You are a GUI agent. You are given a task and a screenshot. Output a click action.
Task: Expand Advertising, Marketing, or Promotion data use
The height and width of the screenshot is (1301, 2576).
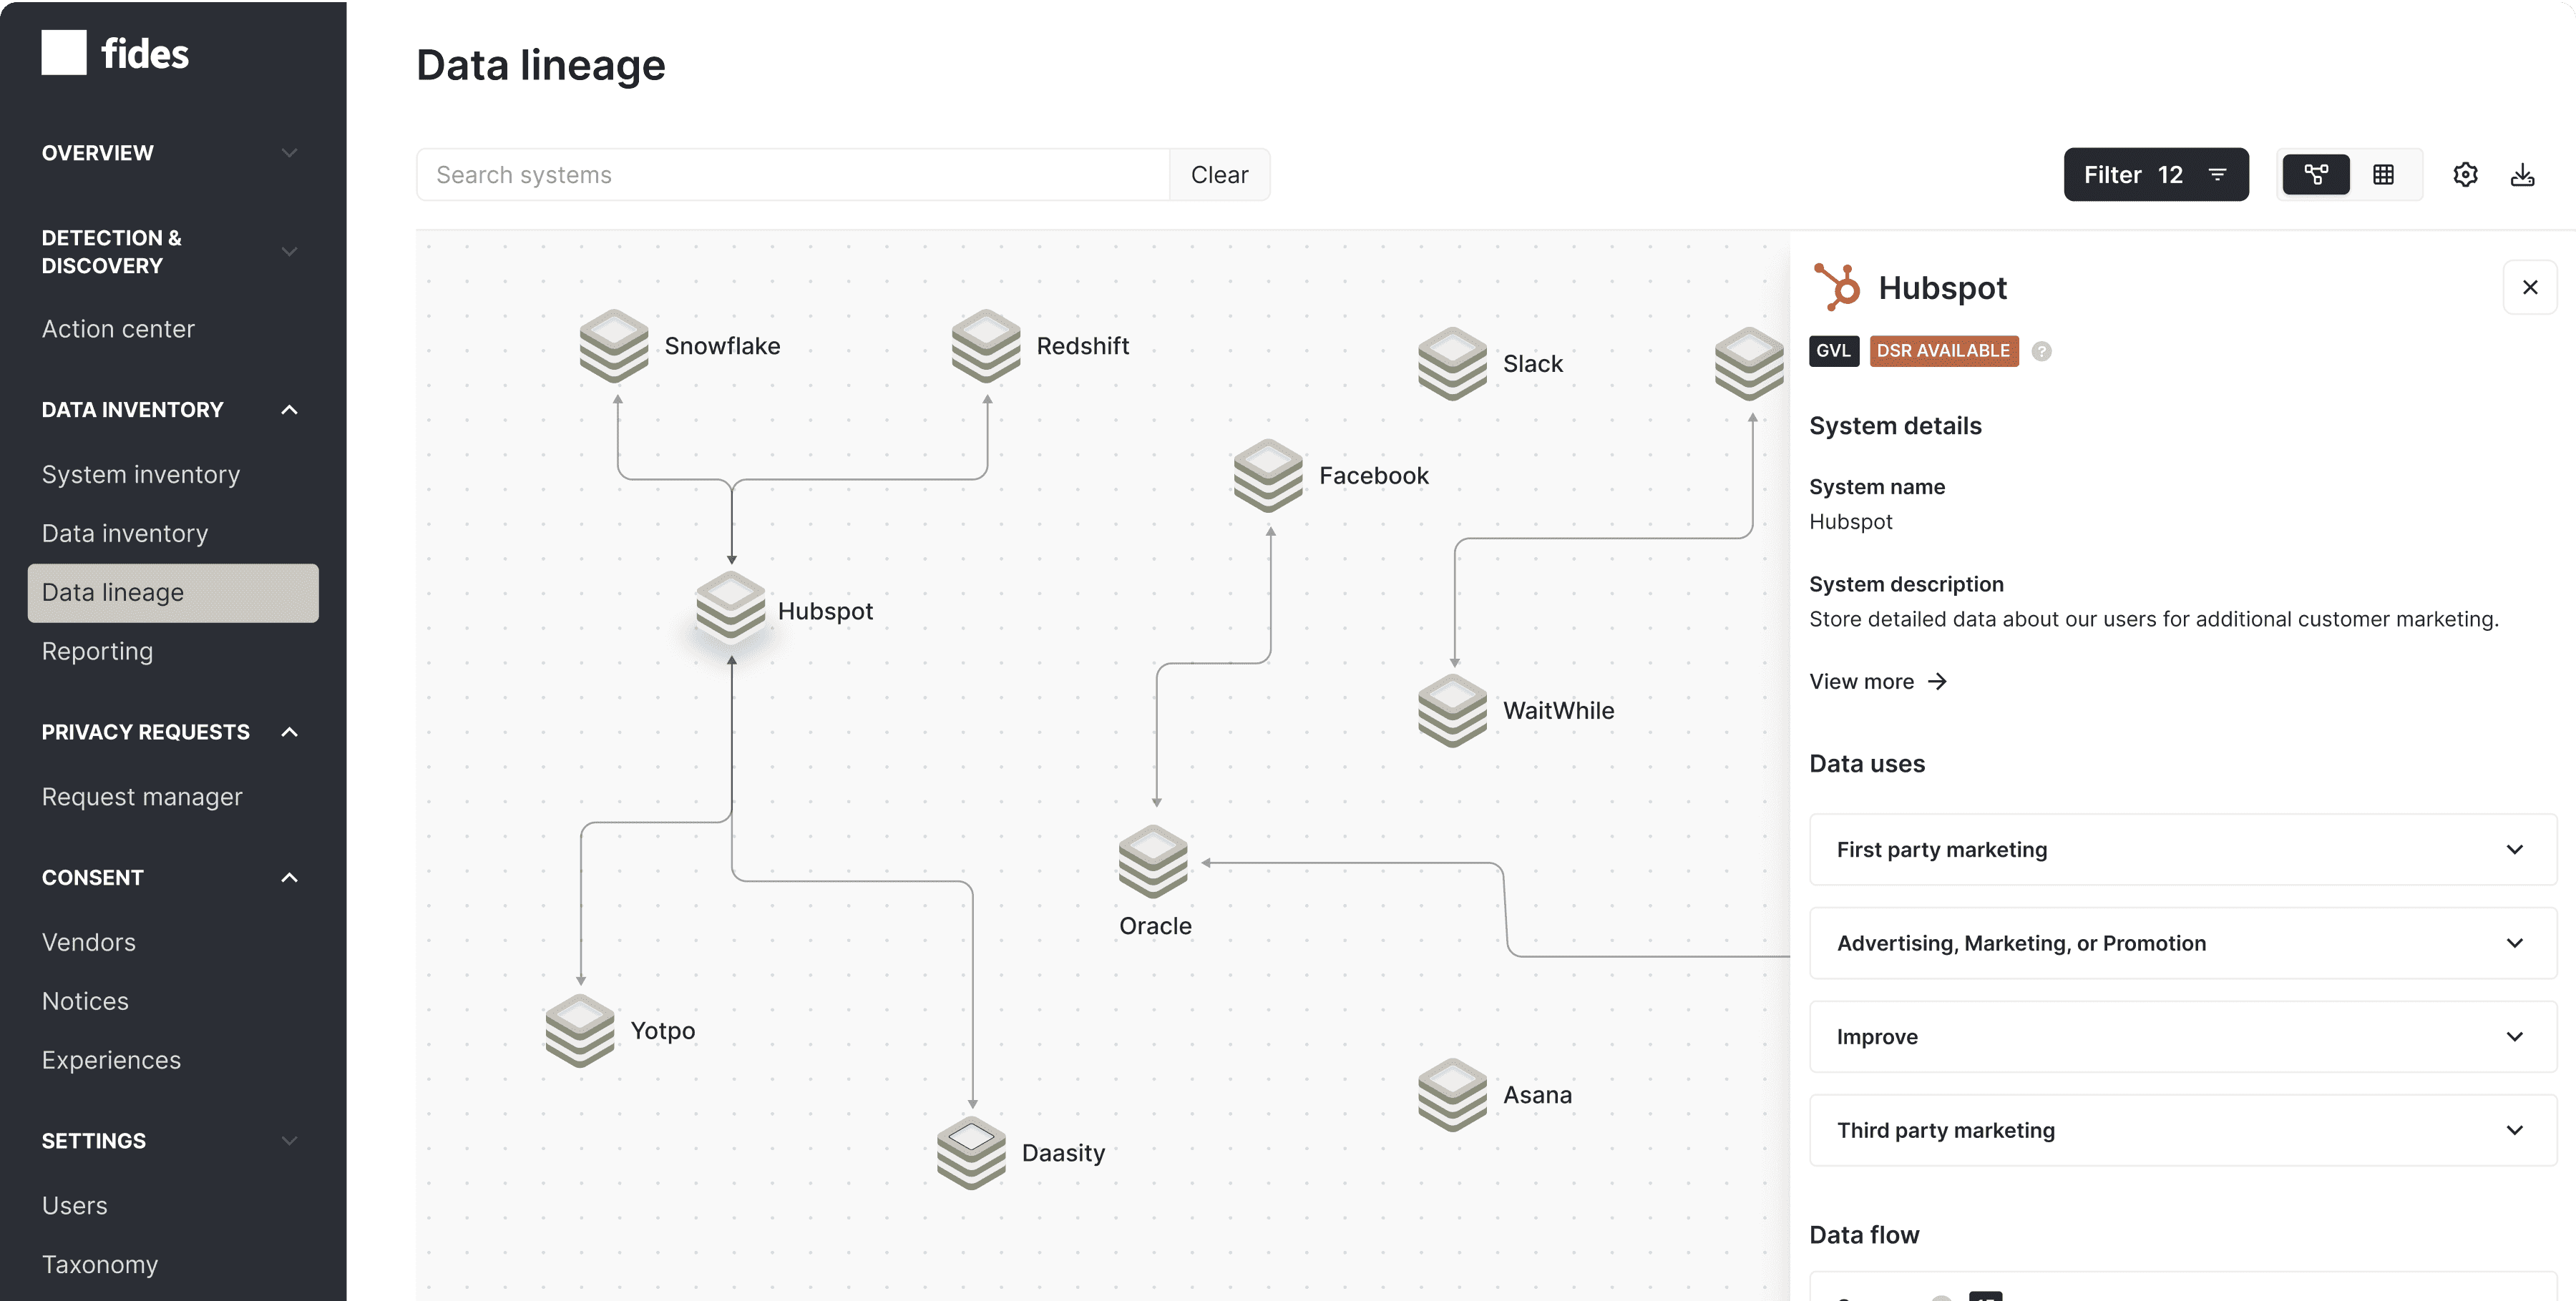pos(2182,943)
